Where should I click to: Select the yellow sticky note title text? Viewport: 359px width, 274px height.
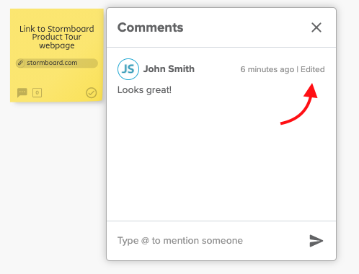[x=57, y=37]
